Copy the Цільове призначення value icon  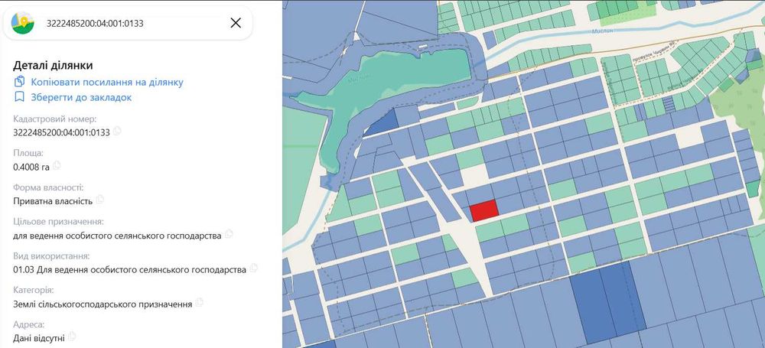click(x=229, y=234)
